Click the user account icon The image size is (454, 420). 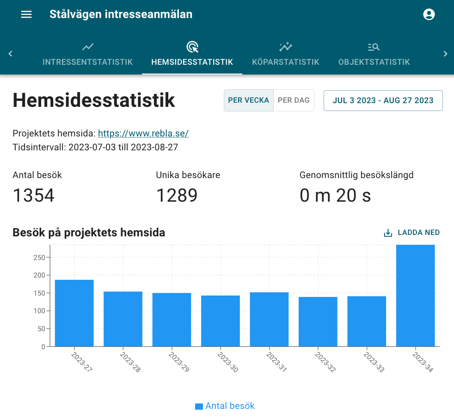[429, 14]
